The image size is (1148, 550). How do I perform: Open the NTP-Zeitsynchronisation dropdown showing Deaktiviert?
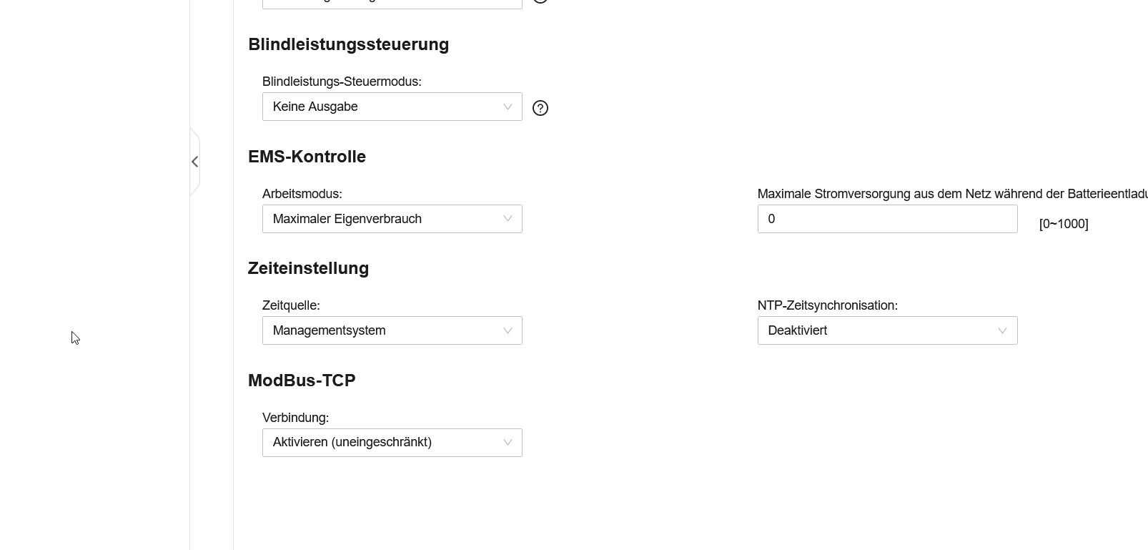[887, 330]
